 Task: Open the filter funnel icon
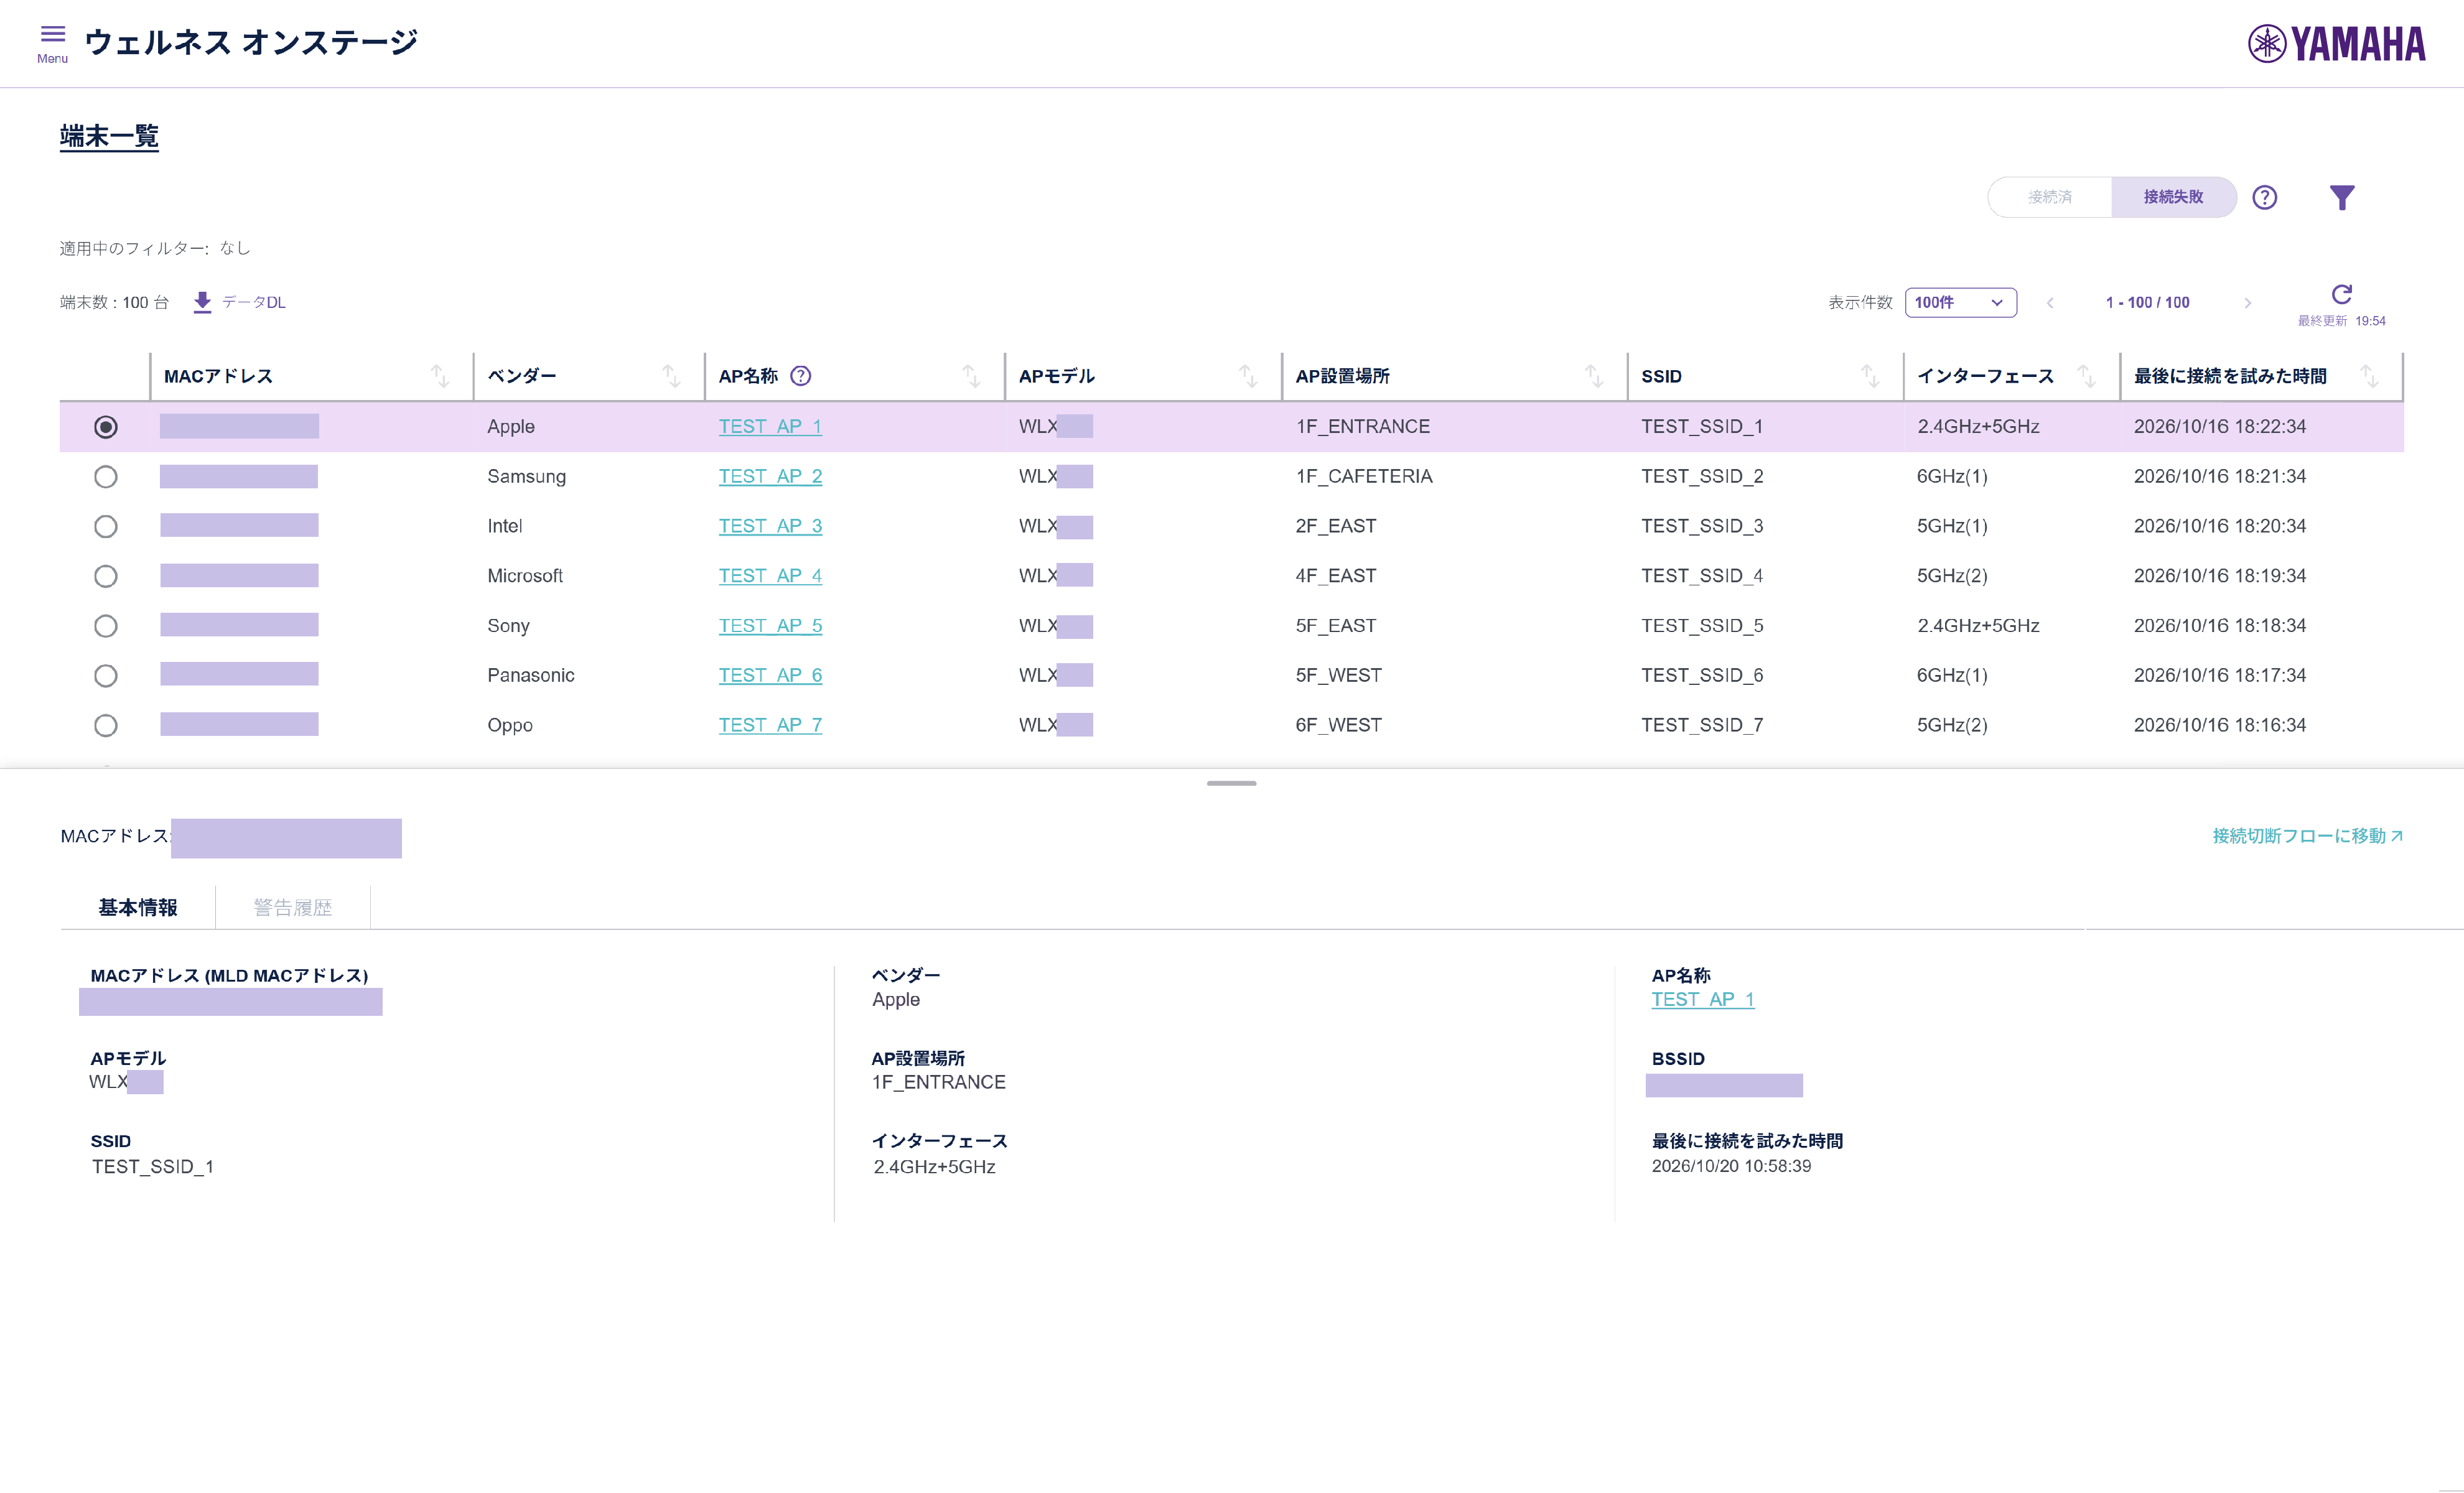point(2341,198)
